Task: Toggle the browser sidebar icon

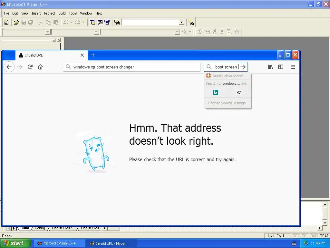Action: (281, 67)
